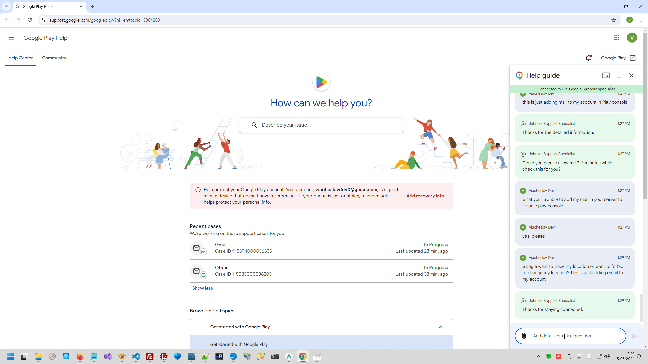Screen dimensions: 648x364
Task: Show hidden system tray icons
Action: click(538, 356)
